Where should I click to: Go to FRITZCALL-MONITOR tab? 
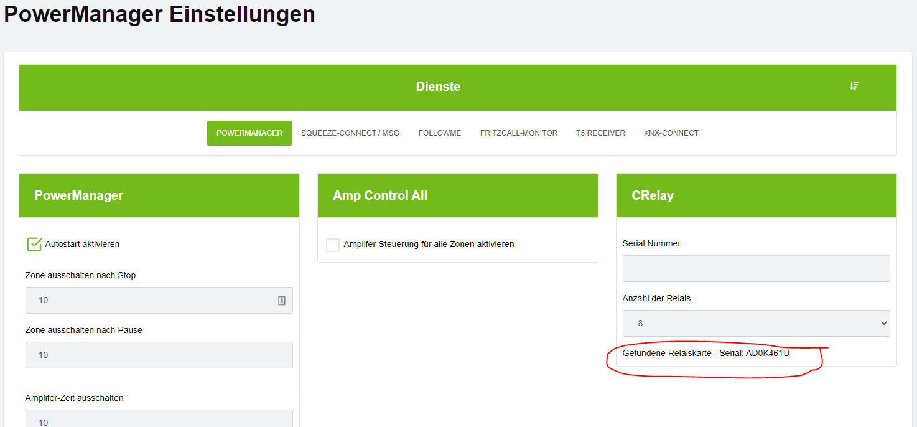(519, 133)
